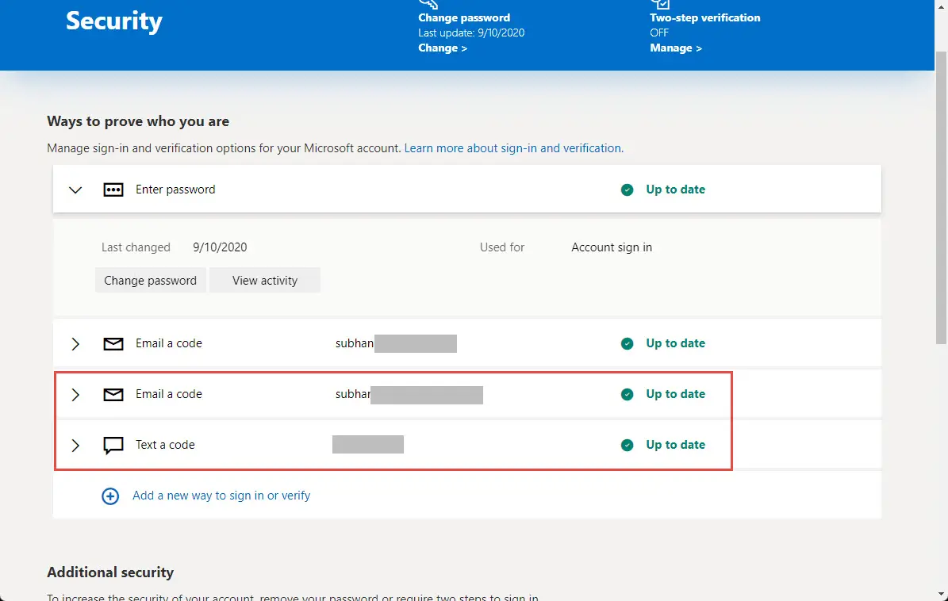Expand the Text a code entry
Image resolution: width=948 pixels, height=601 pixels.
75,445
